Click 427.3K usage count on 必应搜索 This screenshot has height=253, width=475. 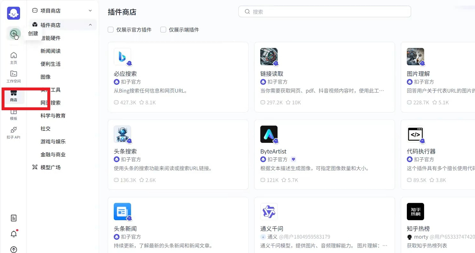(x=128, y=103)
